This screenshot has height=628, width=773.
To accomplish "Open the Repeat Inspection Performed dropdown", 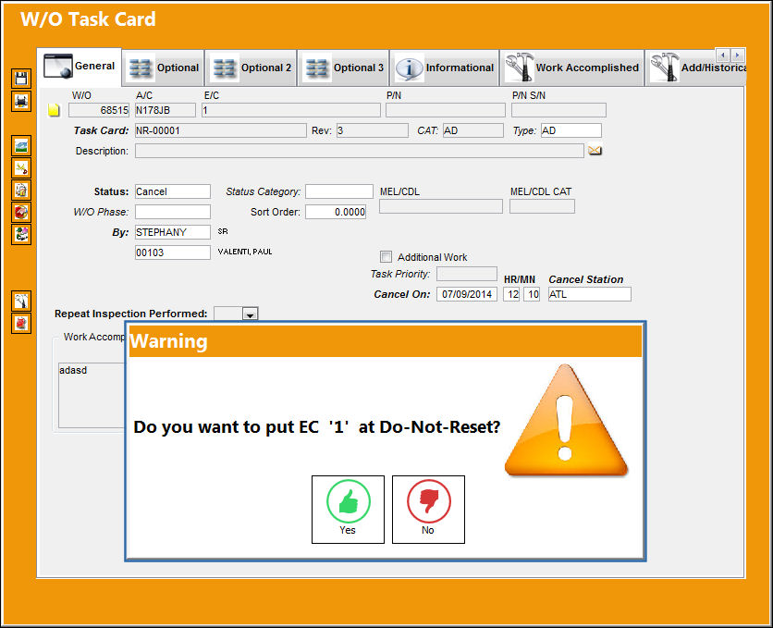I will click(x=250, y=314).
